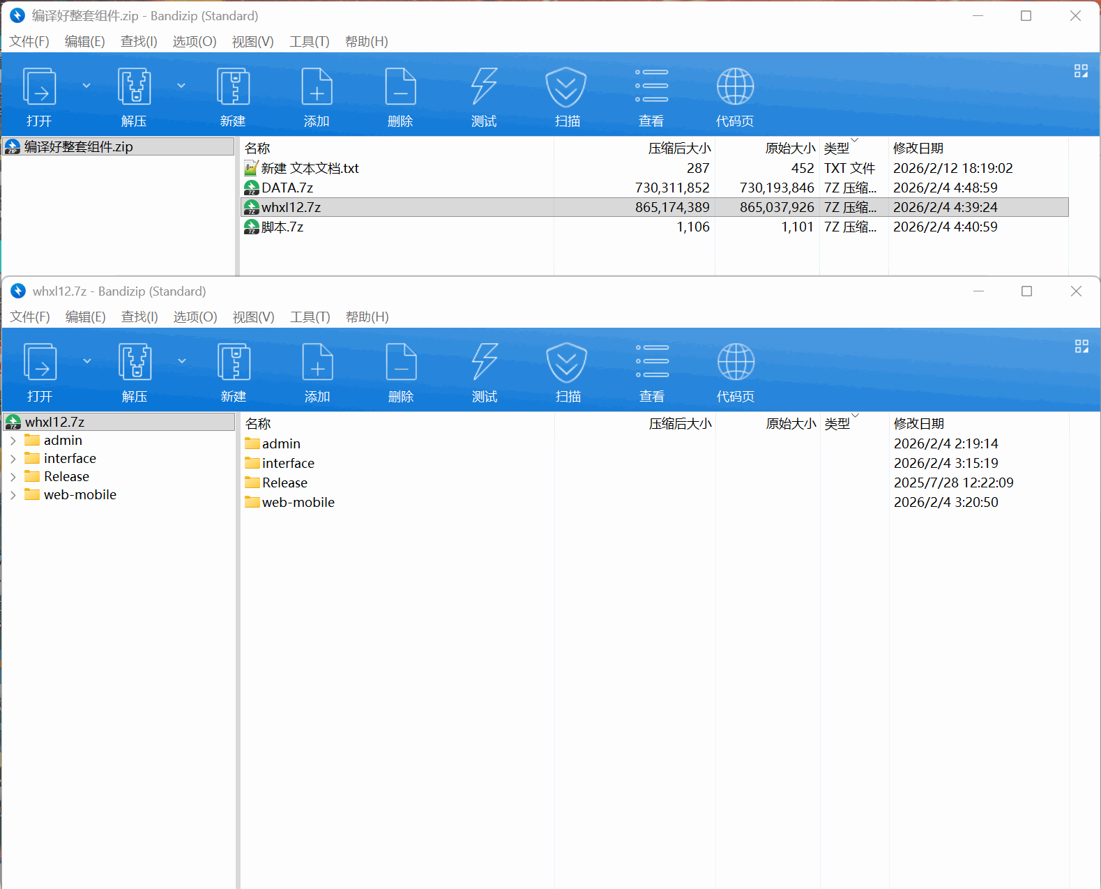Screen dimensions: 1101x889
Task: Click the Scan (扫描) icon in the top window
Action: point(566,87)
